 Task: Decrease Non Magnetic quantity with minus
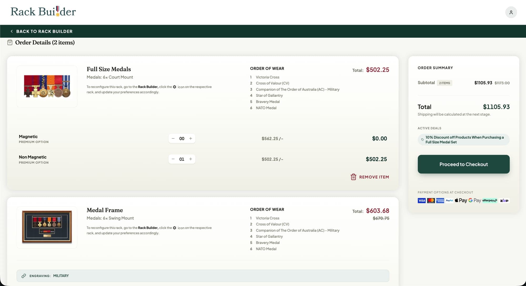[x=173, y=159]
